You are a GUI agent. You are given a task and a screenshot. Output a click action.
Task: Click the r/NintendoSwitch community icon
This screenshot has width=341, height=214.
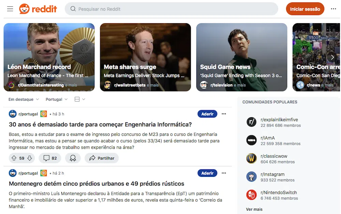click(251, 195)
